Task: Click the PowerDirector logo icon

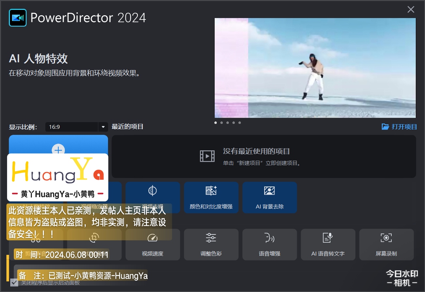Action: tap(18, 18)
